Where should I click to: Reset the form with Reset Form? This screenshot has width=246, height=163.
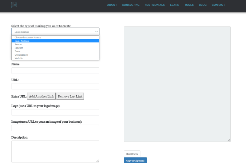coord(132,154)
